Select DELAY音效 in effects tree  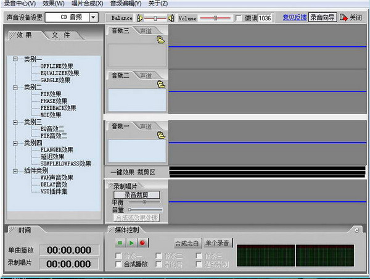click(54, 185)
